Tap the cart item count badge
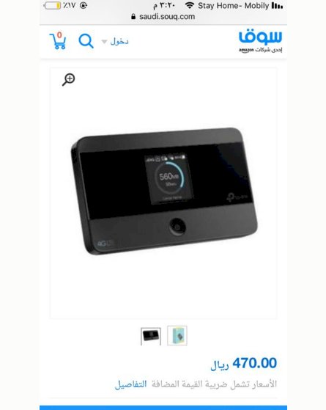Image resolution: width=326 pixels, height=410 pixels. tap(59, 35)
